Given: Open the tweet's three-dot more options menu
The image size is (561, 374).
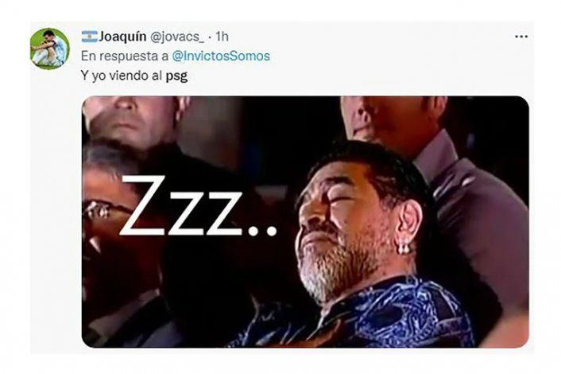Looking at the screenshot, I should point(521,37).
